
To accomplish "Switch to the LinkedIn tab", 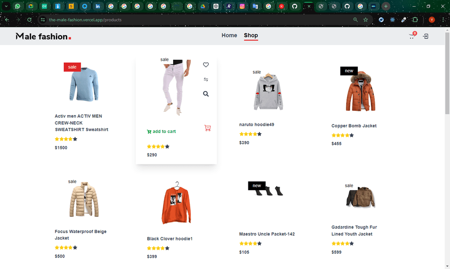I will tap(98, 6).
